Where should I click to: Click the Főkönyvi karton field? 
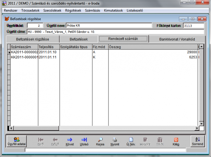pyautogui.click(x=194, y=25)
